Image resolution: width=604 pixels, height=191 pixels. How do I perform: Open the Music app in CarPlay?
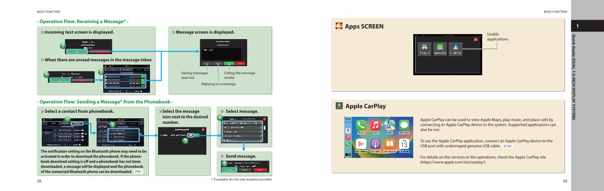[375, 125]
